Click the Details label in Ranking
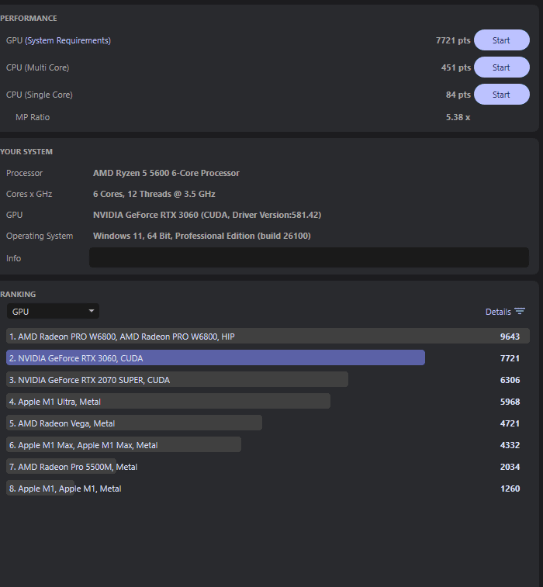The height and width of the screenshot is (587, 543). [x=498, y=312]
